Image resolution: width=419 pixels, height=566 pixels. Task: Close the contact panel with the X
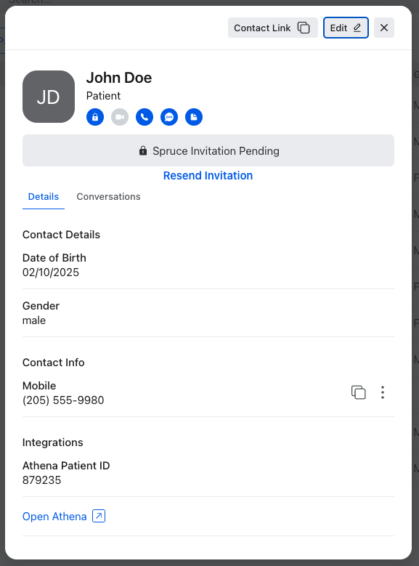pyautogui.click(x=384, y=28)
